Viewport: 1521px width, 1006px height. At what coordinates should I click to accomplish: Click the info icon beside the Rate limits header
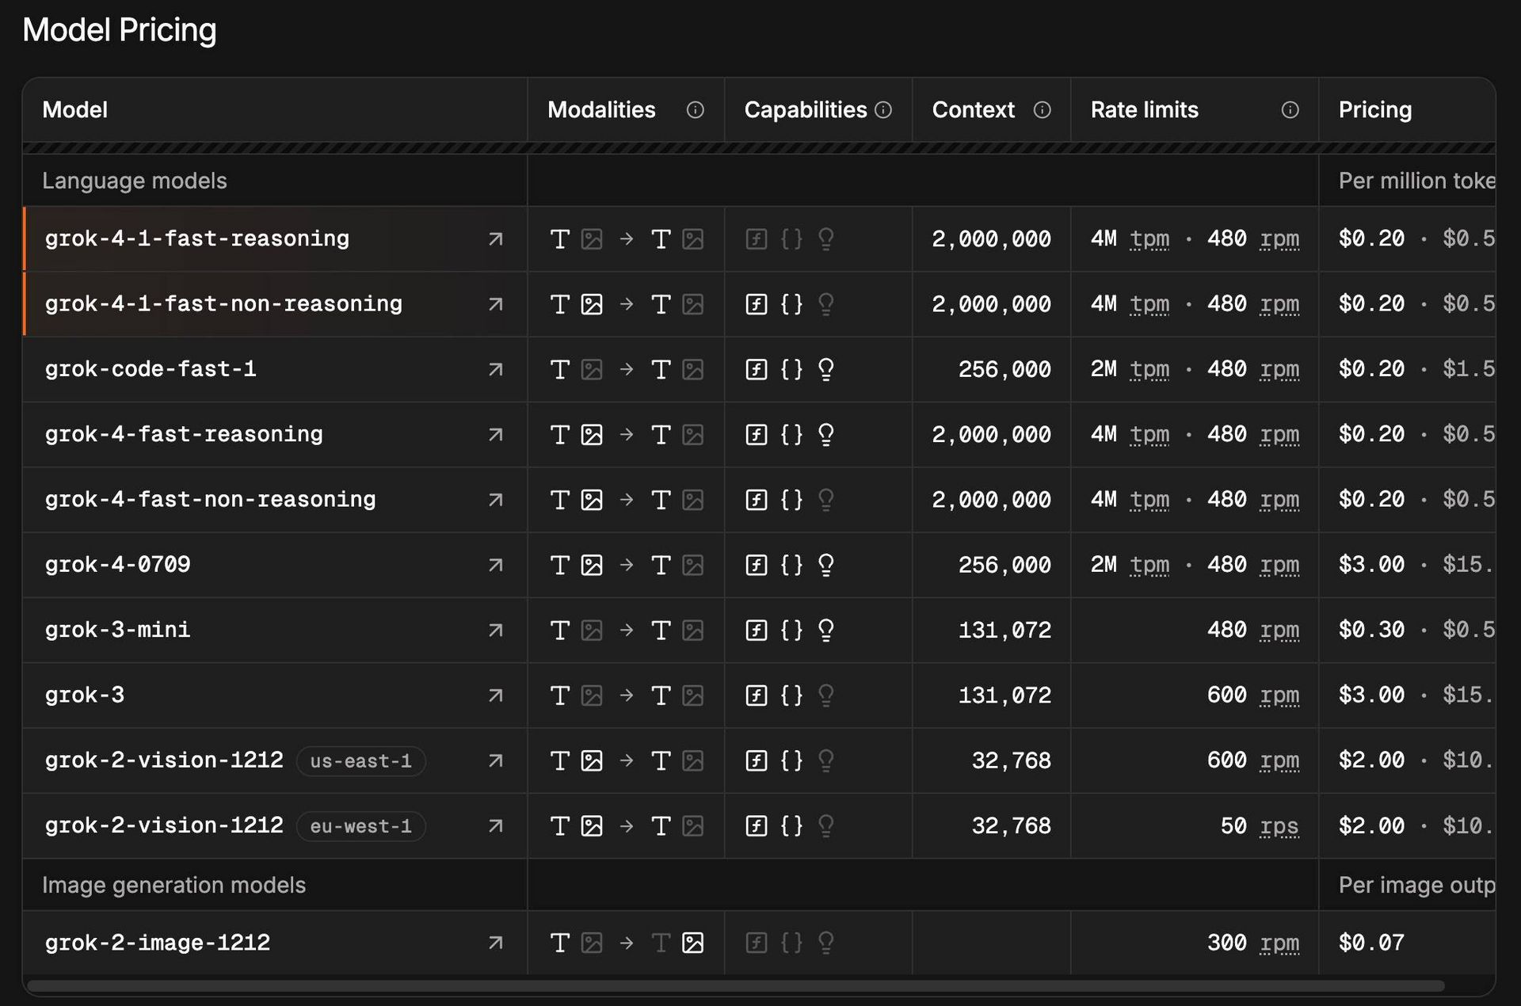point(1290,110)
